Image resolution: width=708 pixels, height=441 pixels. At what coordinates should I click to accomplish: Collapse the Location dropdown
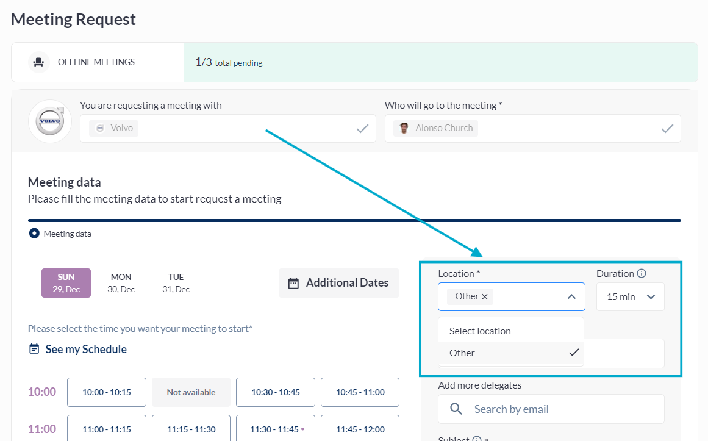click(571, 297)
